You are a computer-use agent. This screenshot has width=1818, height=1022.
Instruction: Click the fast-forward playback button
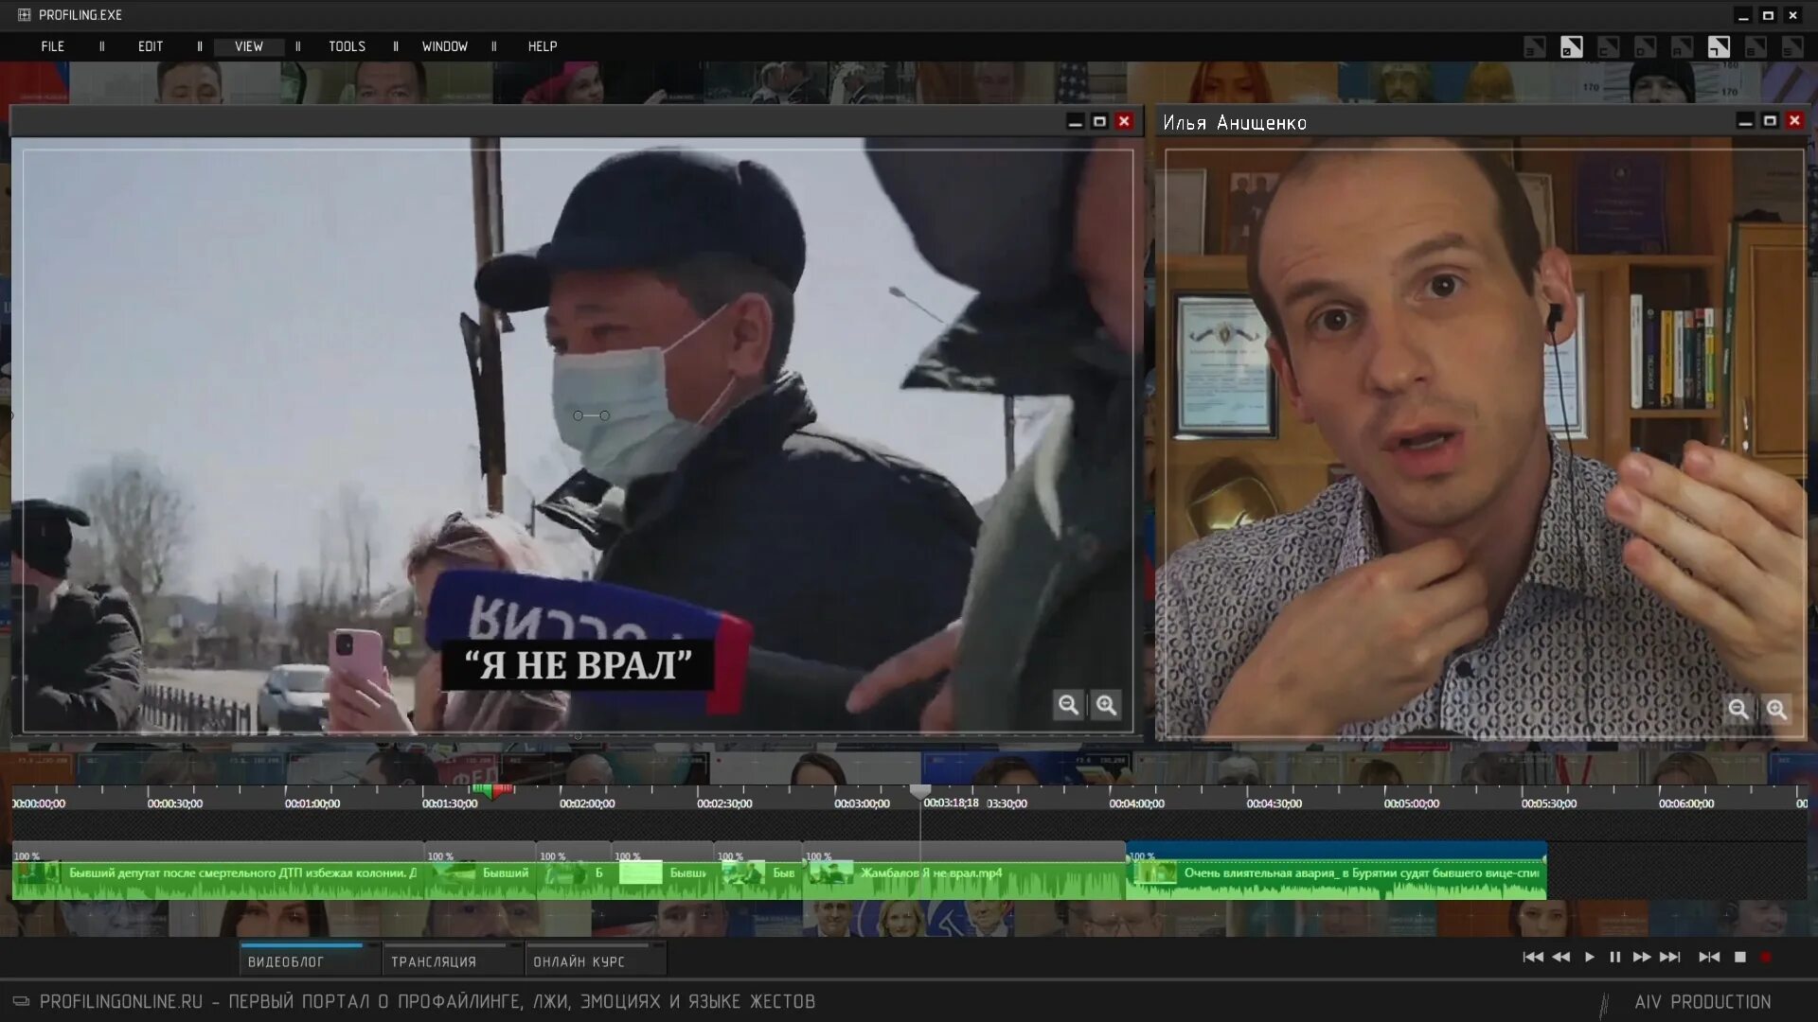point(1642,957)
